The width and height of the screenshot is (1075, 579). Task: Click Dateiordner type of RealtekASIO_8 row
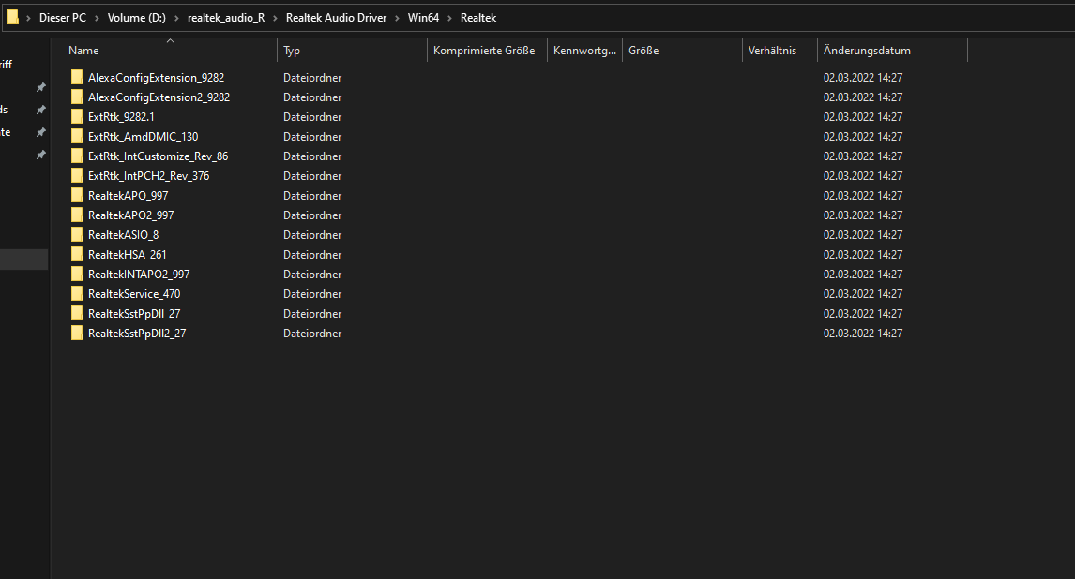[312, 235]
